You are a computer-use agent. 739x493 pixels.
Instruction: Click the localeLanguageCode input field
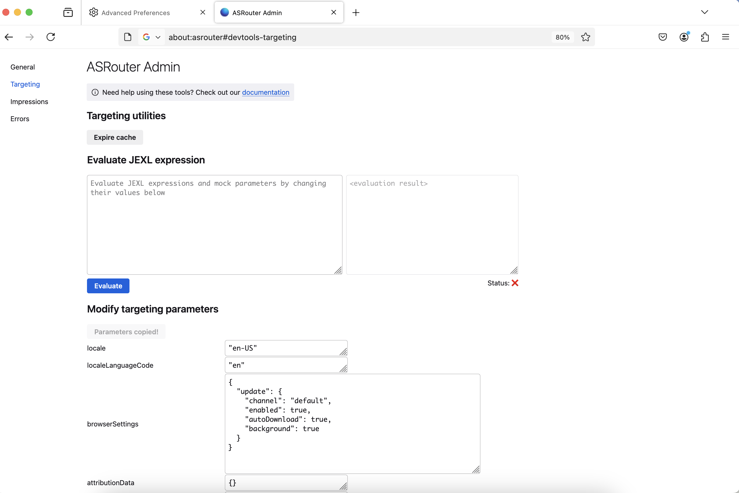tap(286, 365)
